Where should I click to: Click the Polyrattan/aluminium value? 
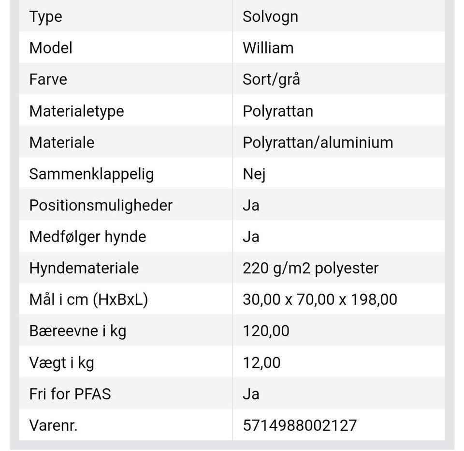[318, 142]
